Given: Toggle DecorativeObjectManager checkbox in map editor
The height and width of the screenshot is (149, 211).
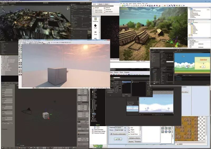Looking at the screenshot, I should pos(191,11).
